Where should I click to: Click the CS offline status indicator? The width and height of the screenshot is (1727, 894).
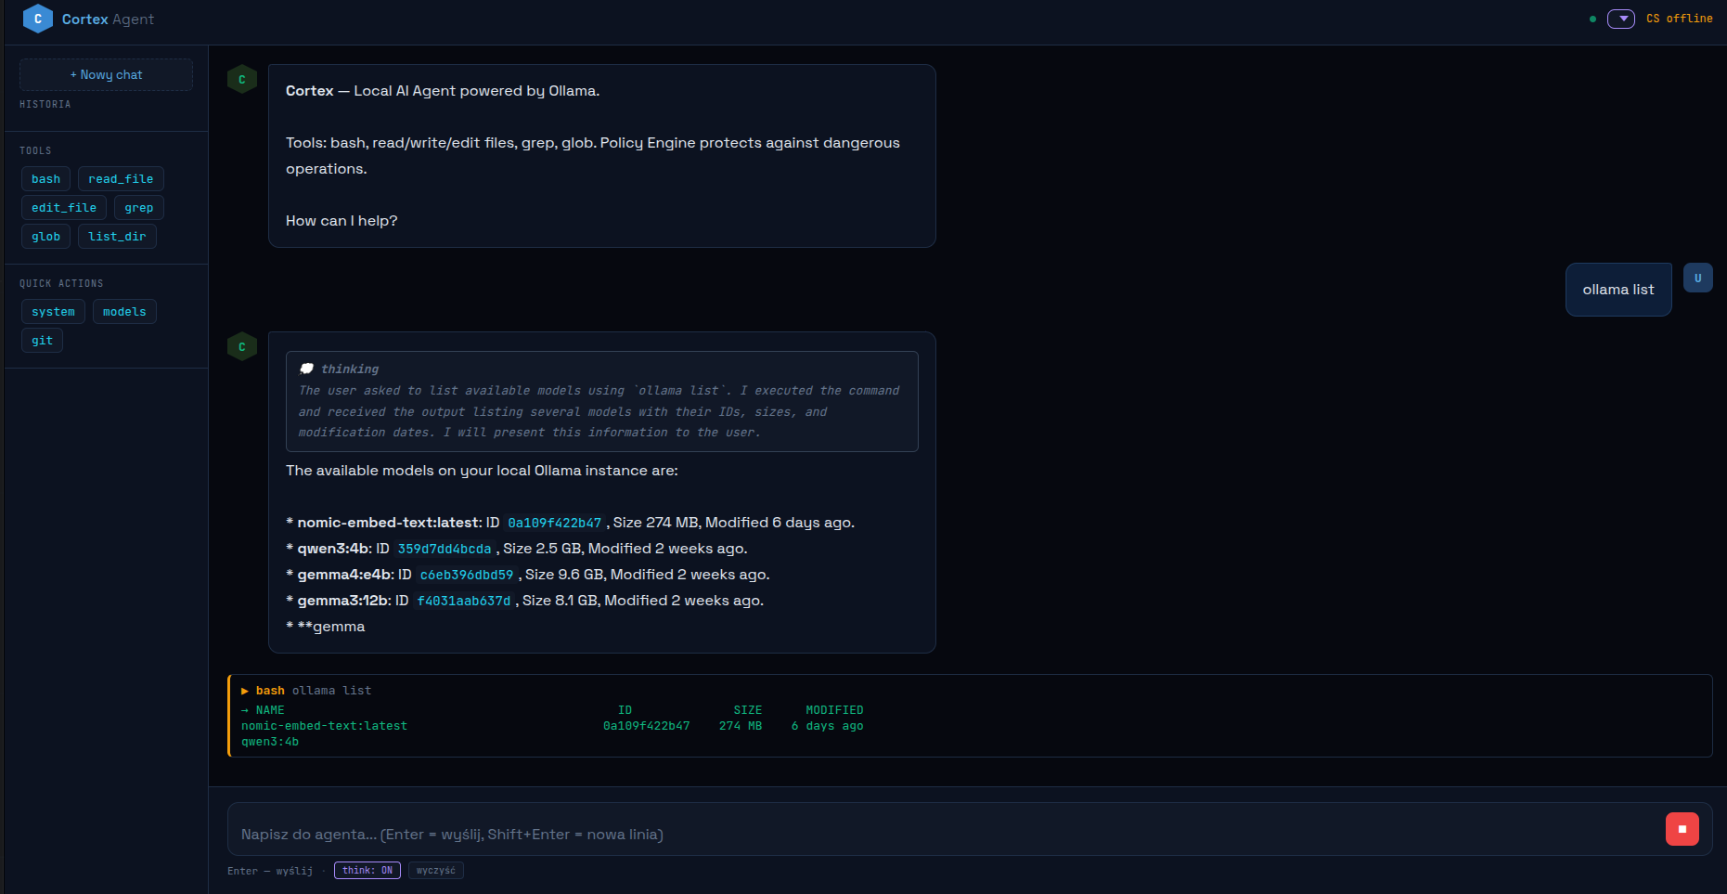(1680, 18)
